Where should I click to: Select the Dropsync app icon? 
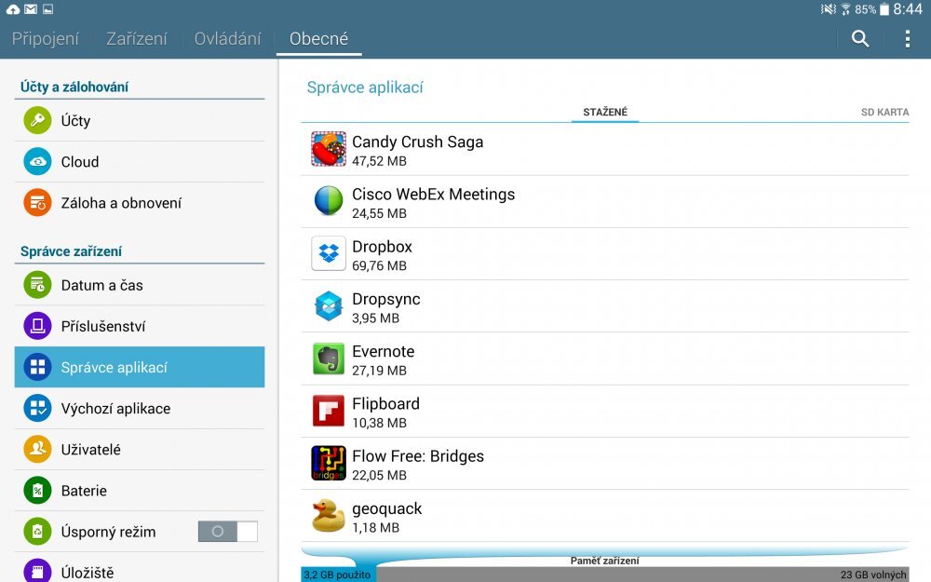[x=328, y=305]
